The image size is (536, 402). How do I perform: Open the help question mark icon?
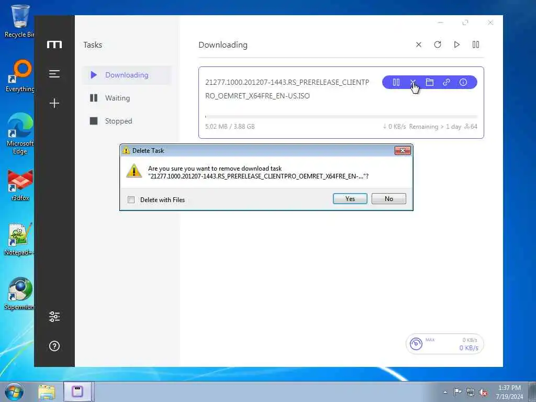pyautogui.click(x=54, y=346)
